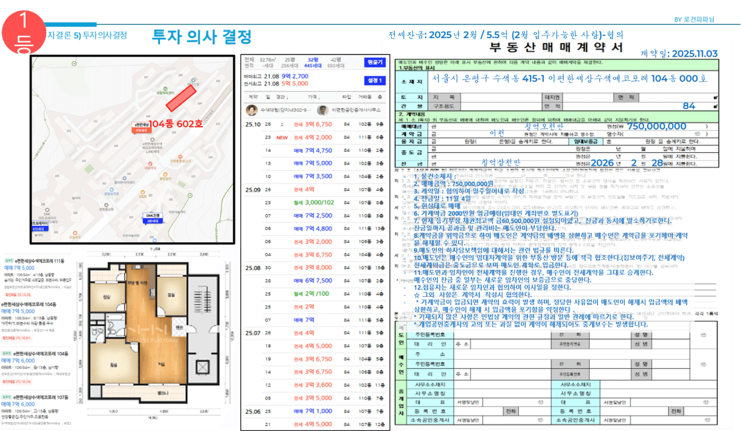Image resolution: width=741 pixels, height=431 pixels.
Task: Switch to the 25평 256세대 tab
Action: 290,63
